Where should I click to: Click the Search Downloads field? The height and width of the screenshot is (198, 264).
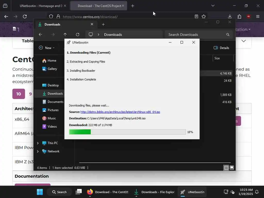click(x=199, y=35)
